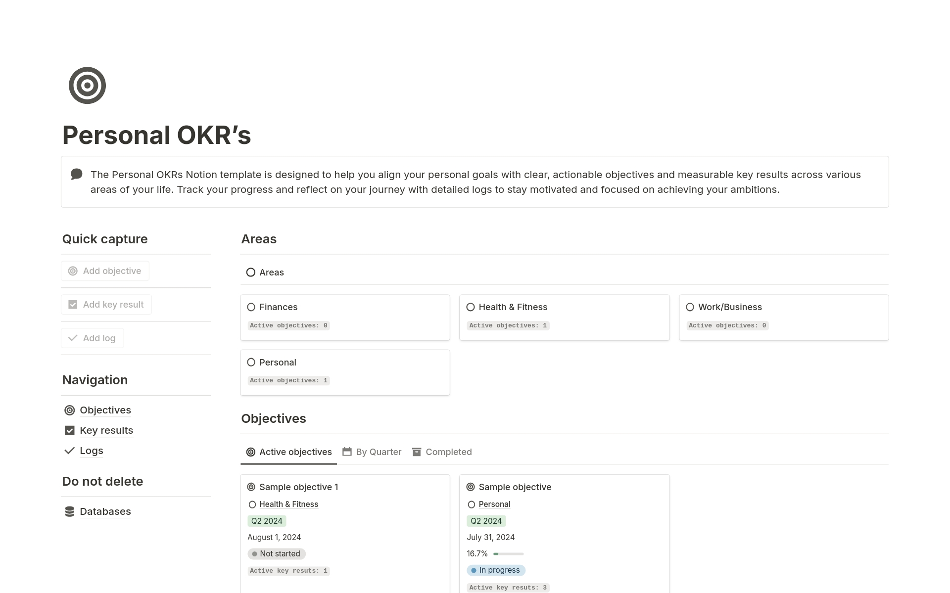Screen dimensions: 950x593
Task: Click the 16.7% progress bar
Action: (x=509, y=554)
